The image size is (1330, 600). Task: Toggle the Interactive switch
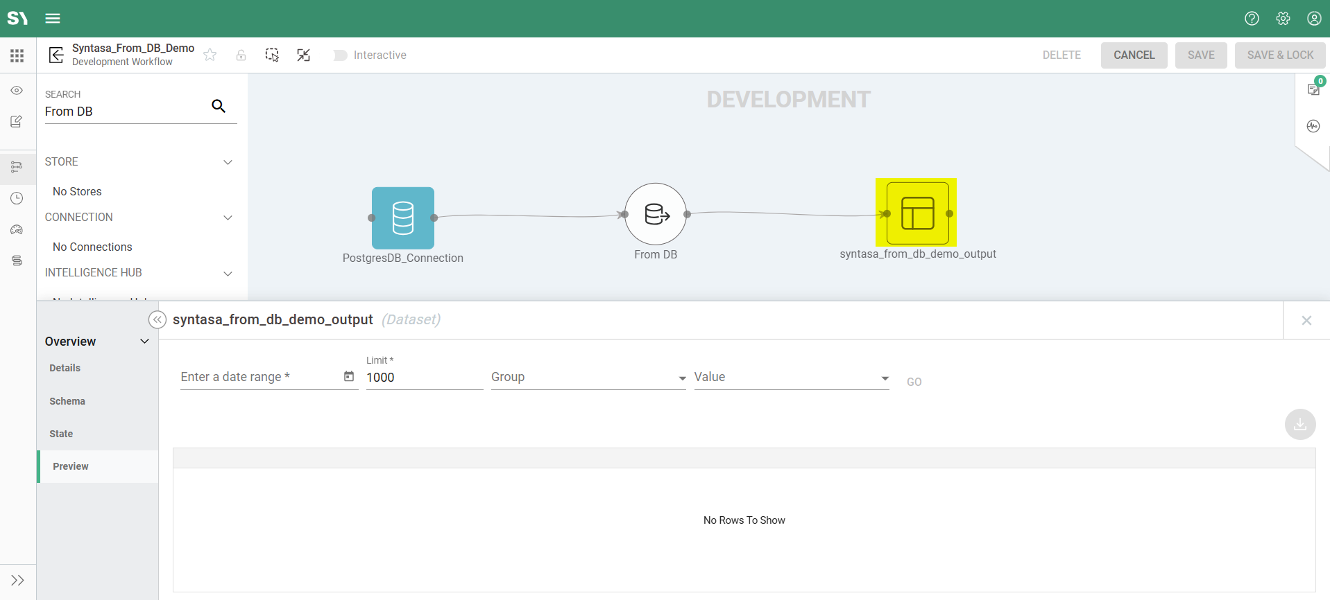pyautogui.click(x=340, y=55)
